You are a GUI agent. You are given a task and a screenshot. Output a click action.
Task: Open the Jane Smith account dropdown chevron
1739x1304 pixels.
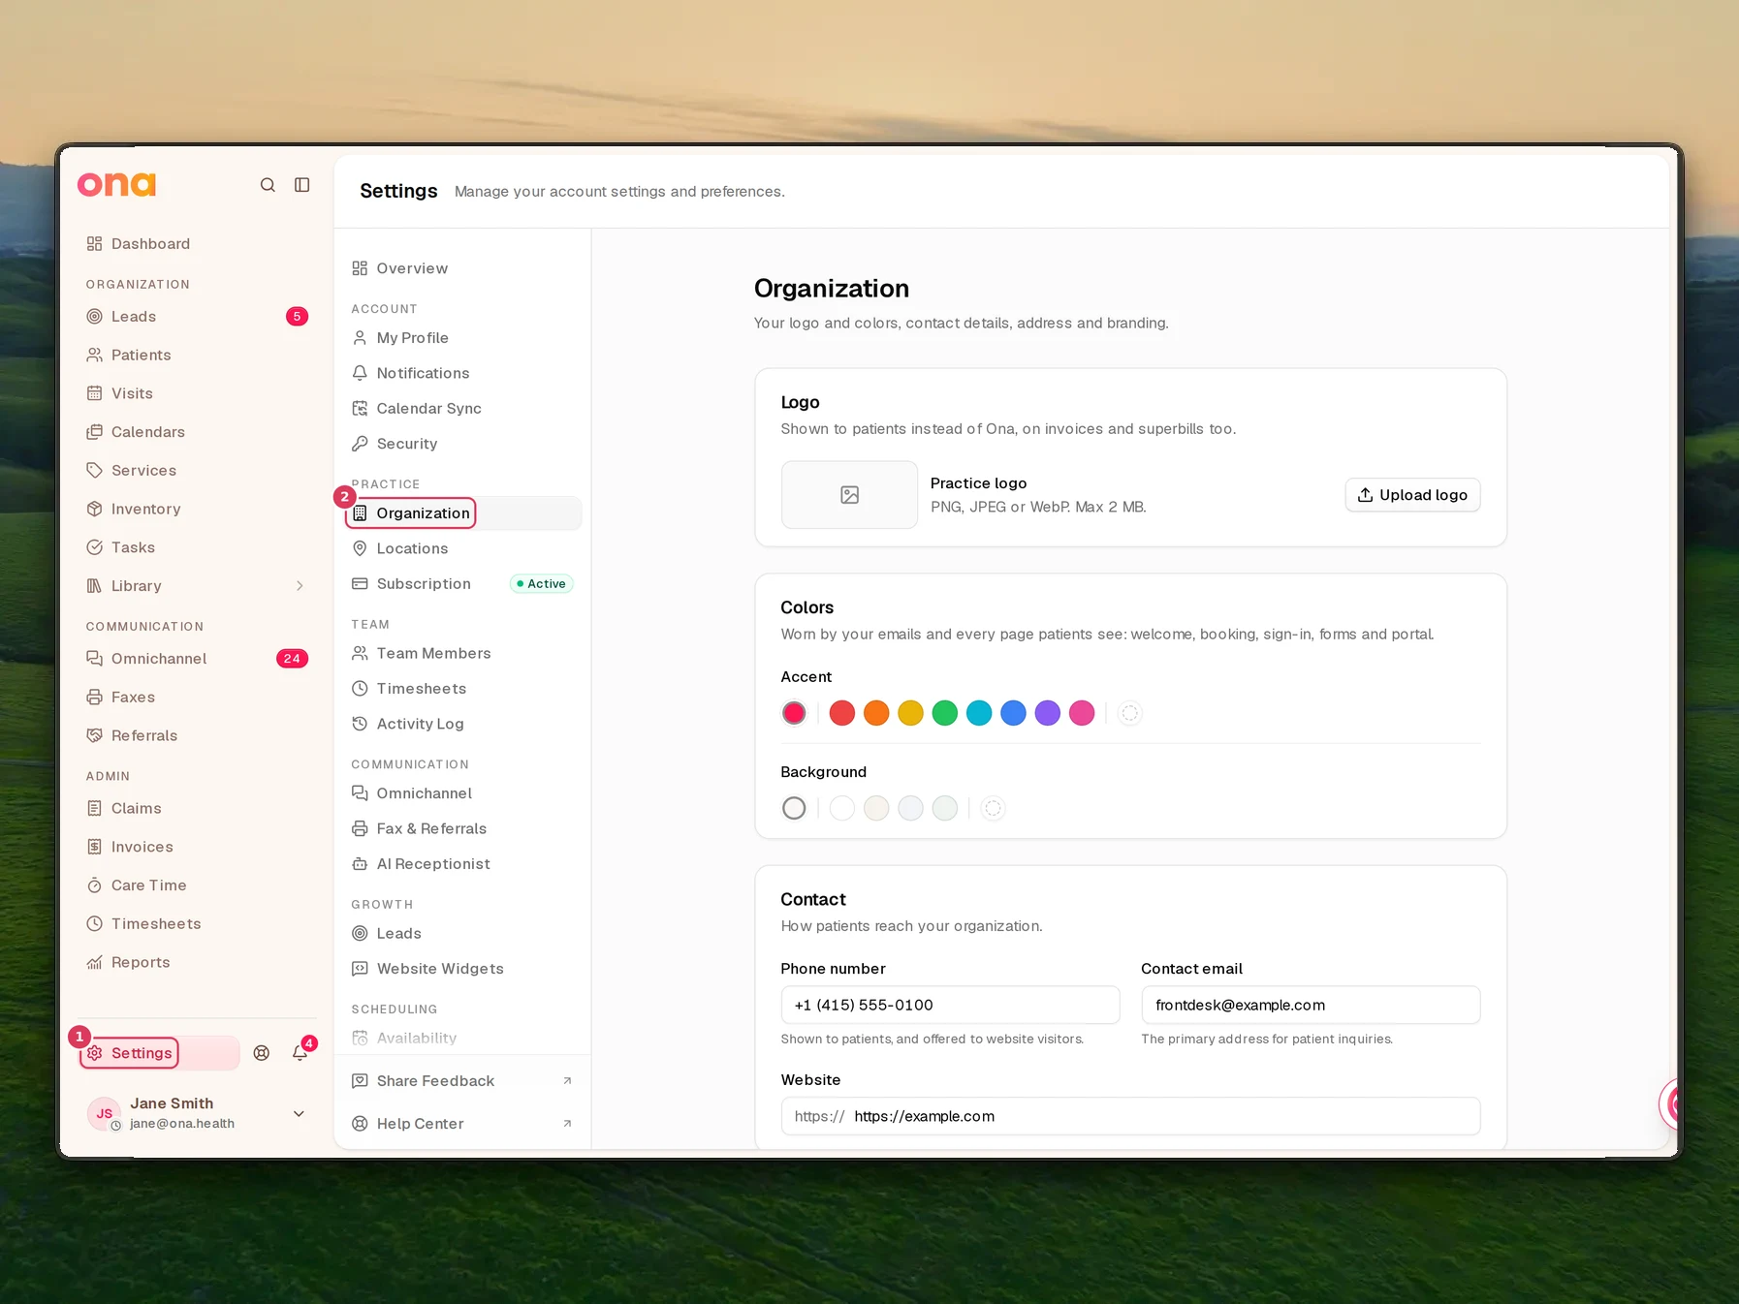point(299,1113)
